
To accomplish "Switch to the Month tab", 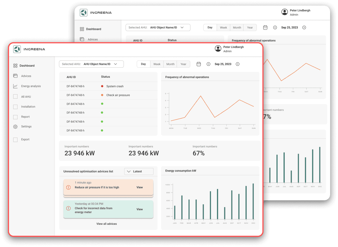I will (170, 64).
